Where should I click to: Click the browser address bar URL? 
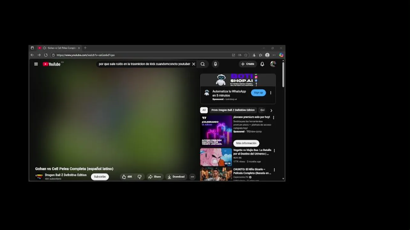click(86, 55)
